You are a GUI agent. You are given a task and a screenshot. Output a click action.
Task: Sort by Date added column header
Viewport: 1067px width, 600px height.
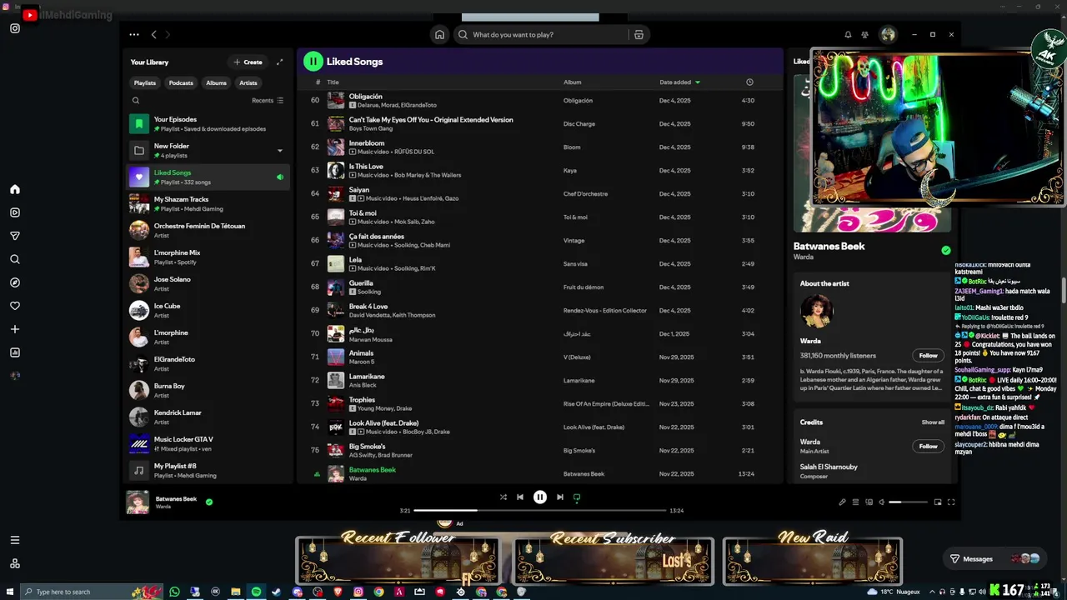[680, 82]
